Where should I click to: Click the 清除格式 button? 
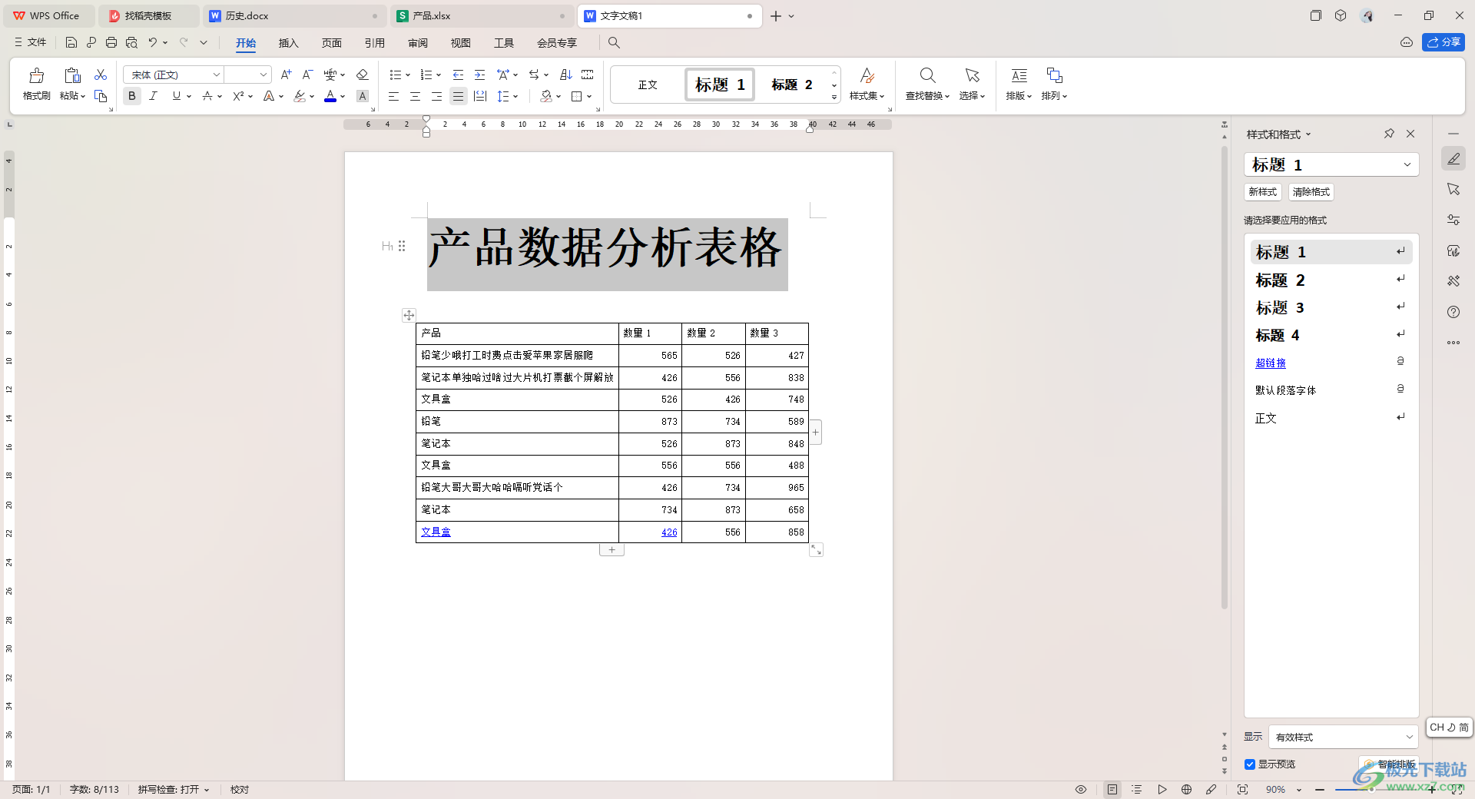1311,192
